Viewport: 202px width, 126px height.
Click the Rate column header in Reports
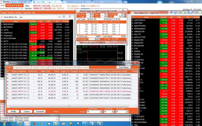pos(50,71)
